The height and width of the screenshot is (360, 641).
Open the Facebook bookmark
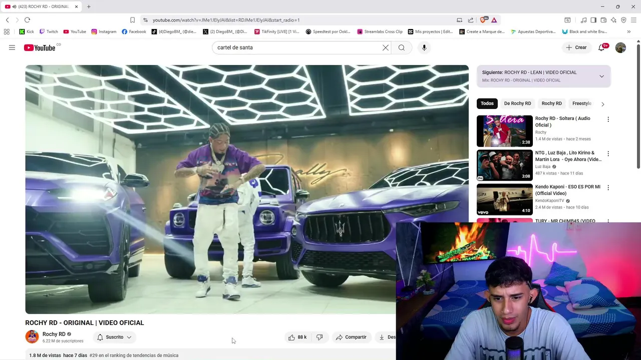click(134, 31)
